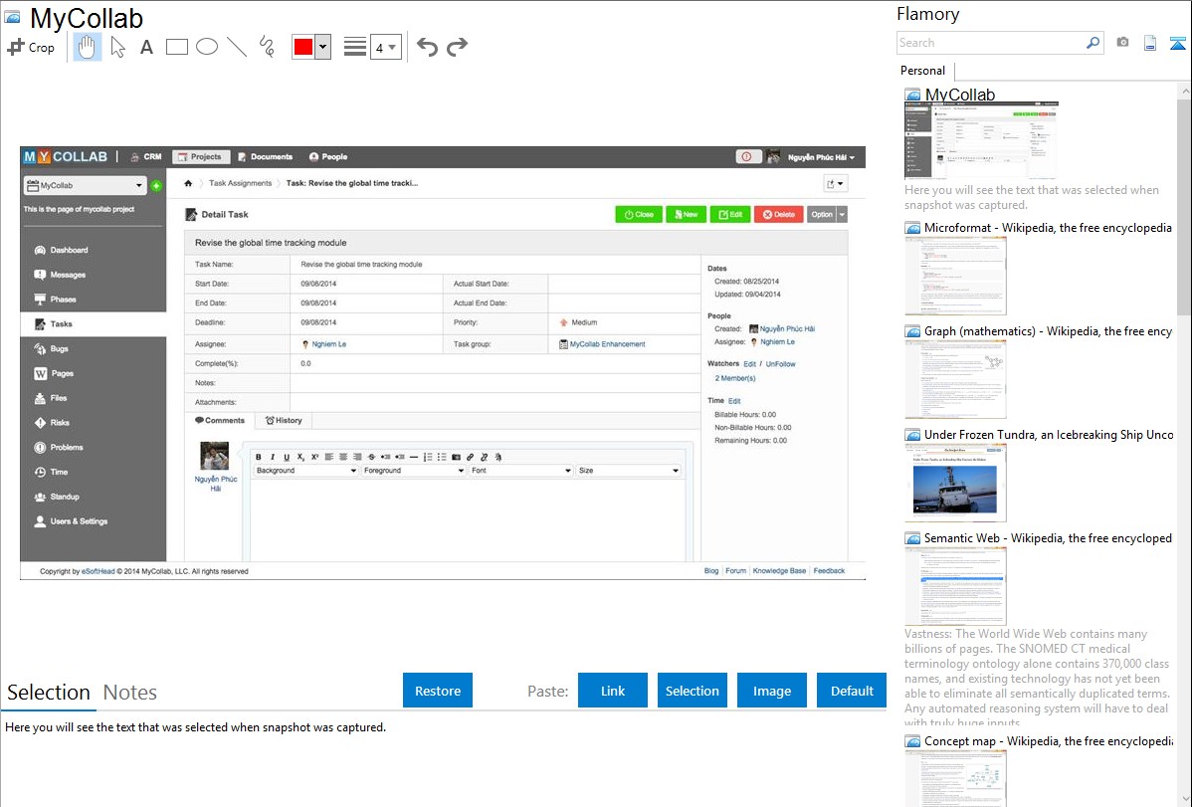Open the Personal tab
This screenshot has height=807, width=1192.
(x=923, y=71)
